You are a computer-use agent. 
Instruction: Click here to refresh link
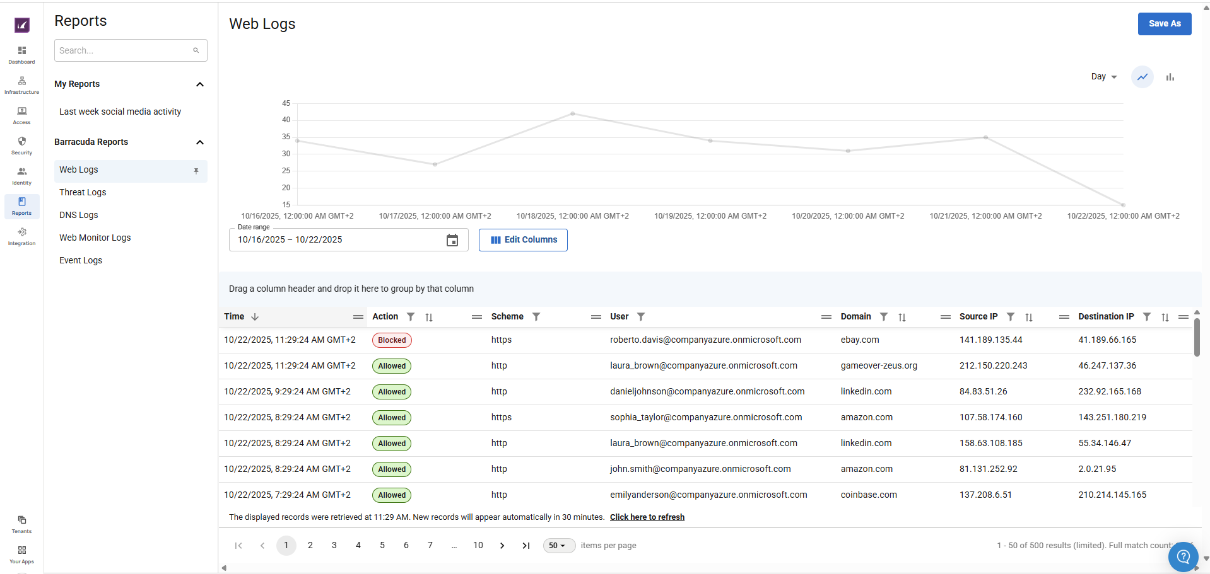coord(647,517)
